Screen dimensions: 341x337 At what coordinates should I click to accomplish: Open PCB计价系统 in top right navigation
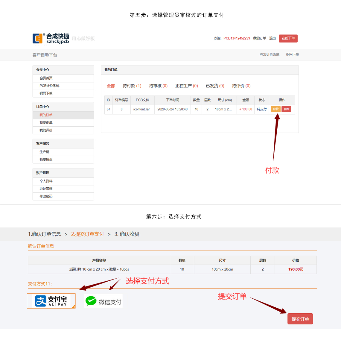[269, 54]
